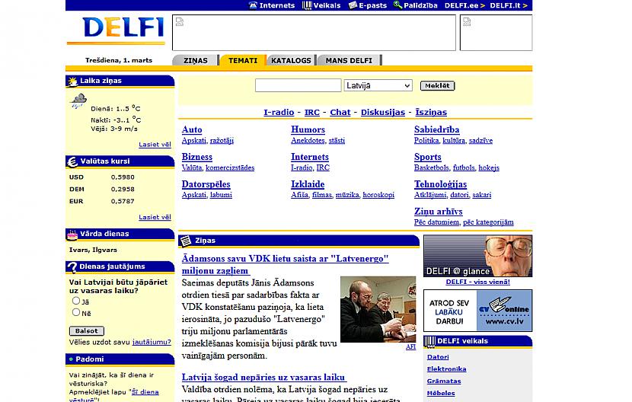The height and width of the screenshot is (402, 632).
Task: Open the Datorspēles category heading
Action: tap(206, 184)
